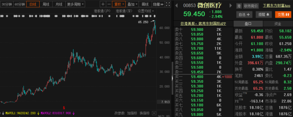Click stock code 00853
The height and width of the screenshot is (117, 293).
(189, 6)
